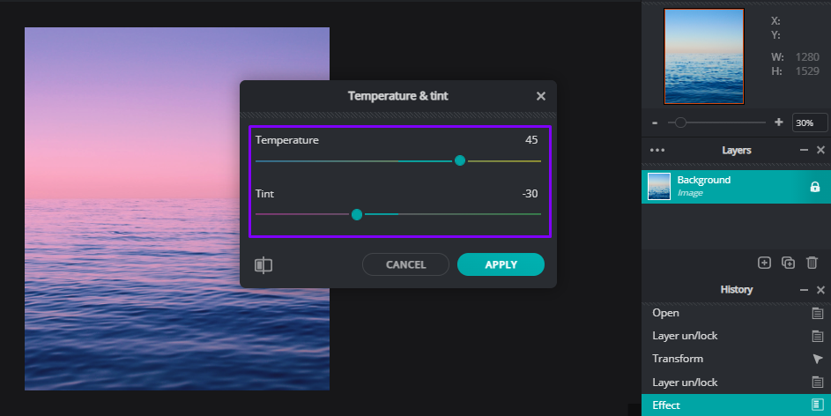Minimize the History panel

[x=804, y=289]
